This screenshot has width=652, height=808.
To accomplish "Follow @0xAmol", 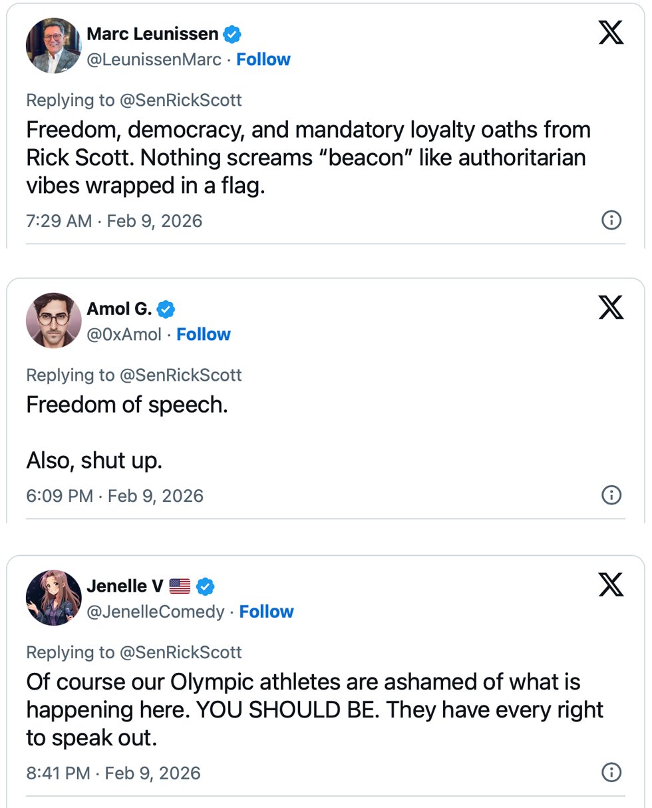I will pos(203,334).
